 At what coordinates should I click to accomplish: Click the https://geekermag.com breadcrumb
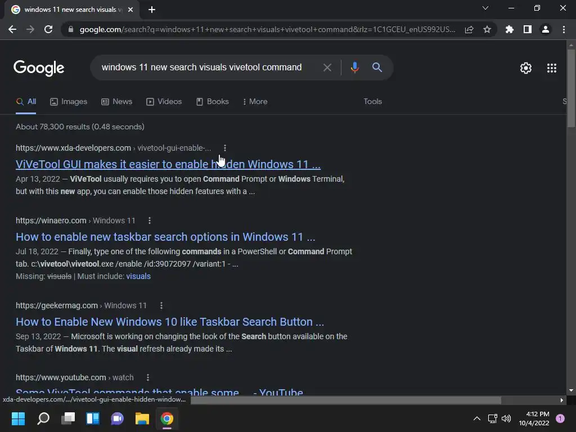pyautogui.click(x=57, y=305)
